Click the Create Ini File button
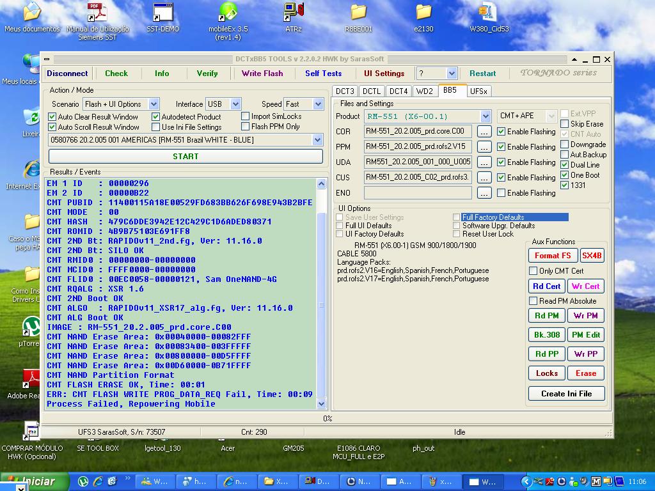Image resolution: width=655 pixels, height=491 pixels. coord(567,394)
